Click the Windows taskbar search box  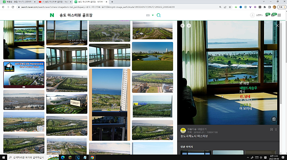pos(33,157)
